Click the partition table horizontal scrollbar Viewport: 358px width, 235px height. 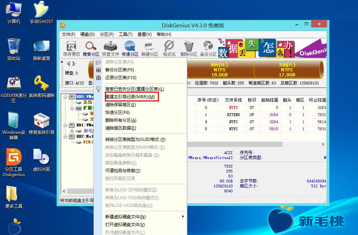click(x=235, y=144)
